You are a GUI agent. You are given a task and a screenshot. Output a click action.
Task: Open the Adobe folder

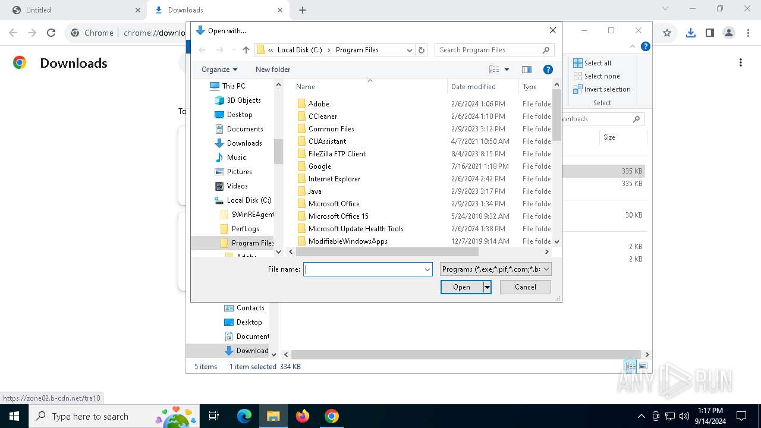[x=319, y=103]
